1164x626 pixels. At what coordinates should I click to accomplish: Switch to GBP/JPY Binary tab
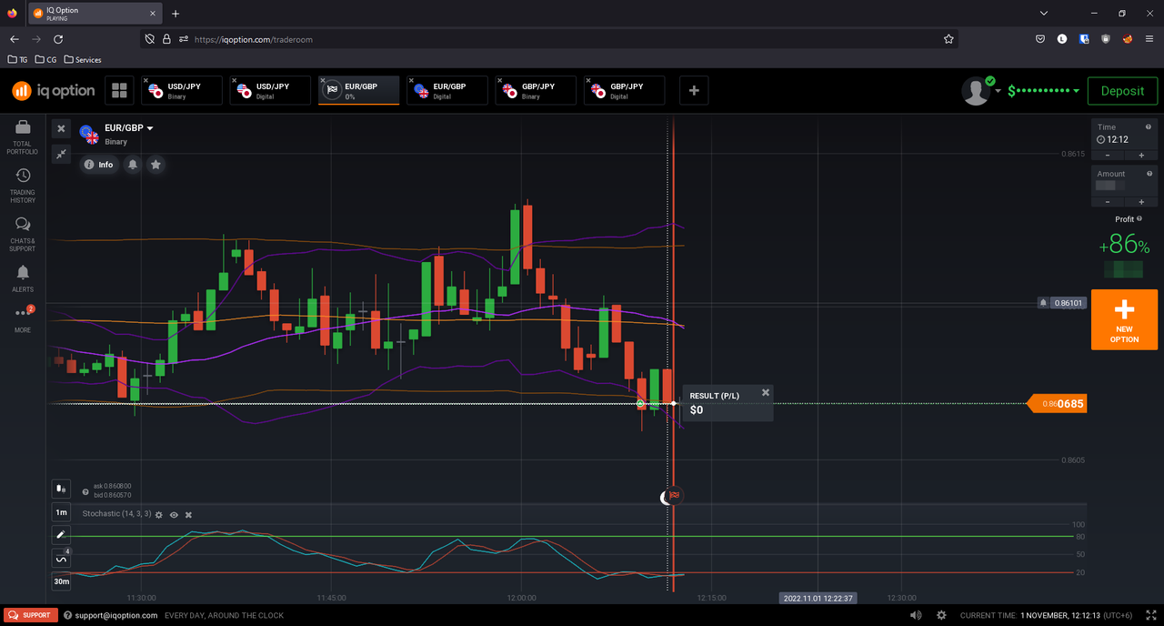point(537,91)
